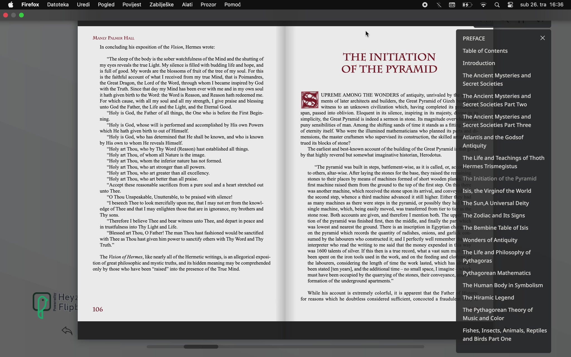571x357 pixels.
Task: Open the Firefox application menu
Action: click(30, 5)
